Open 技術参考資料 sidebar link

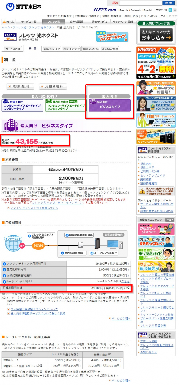(x=148, y=183)
